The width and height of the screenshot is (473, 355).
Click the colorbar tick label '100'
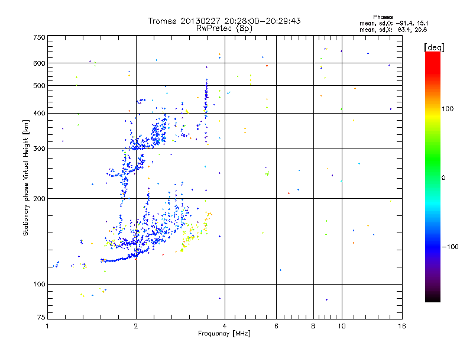click(448, 109)
